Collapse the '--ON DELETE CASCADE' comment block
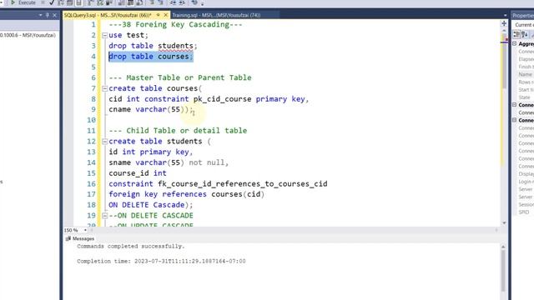534x300 pixels. (104, 216)
